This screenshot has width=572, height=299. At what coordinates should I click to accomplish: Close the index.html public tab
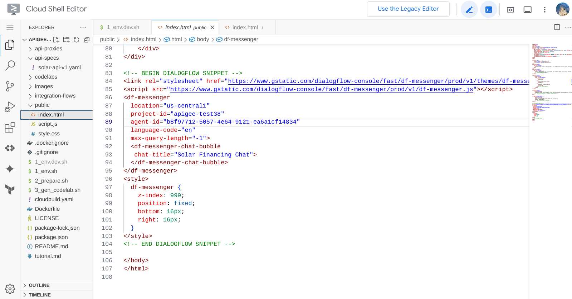pyautogui.click(x=212, y=27)
